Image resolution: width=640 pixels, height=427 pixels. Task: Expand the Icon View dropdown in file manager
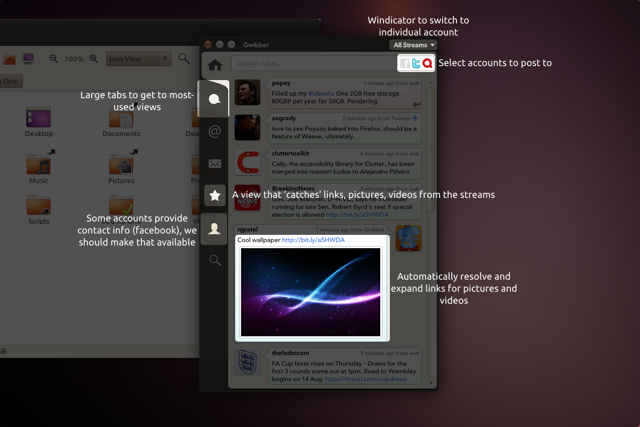(139, 59)
